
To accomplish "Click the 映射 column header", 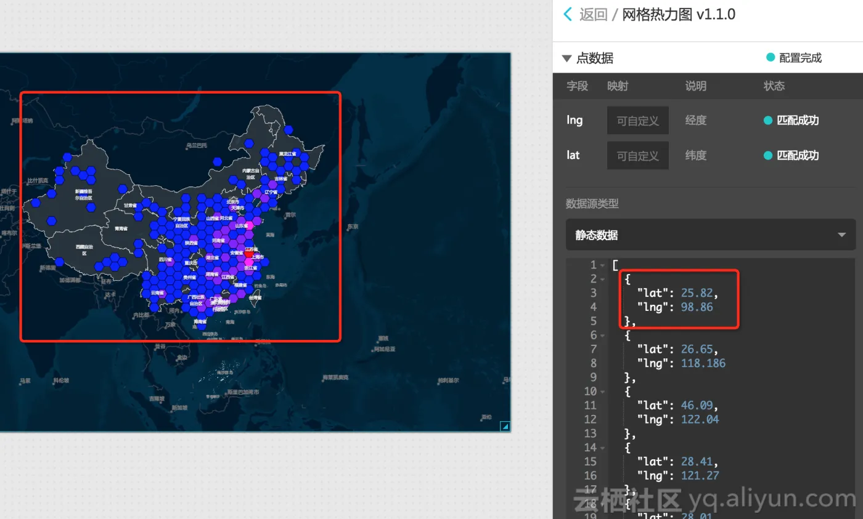I will (x=618, y=86).
